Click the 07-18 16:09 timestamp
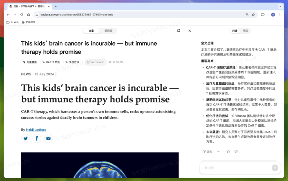Viewport: 288px width, 181px height. 116,62
